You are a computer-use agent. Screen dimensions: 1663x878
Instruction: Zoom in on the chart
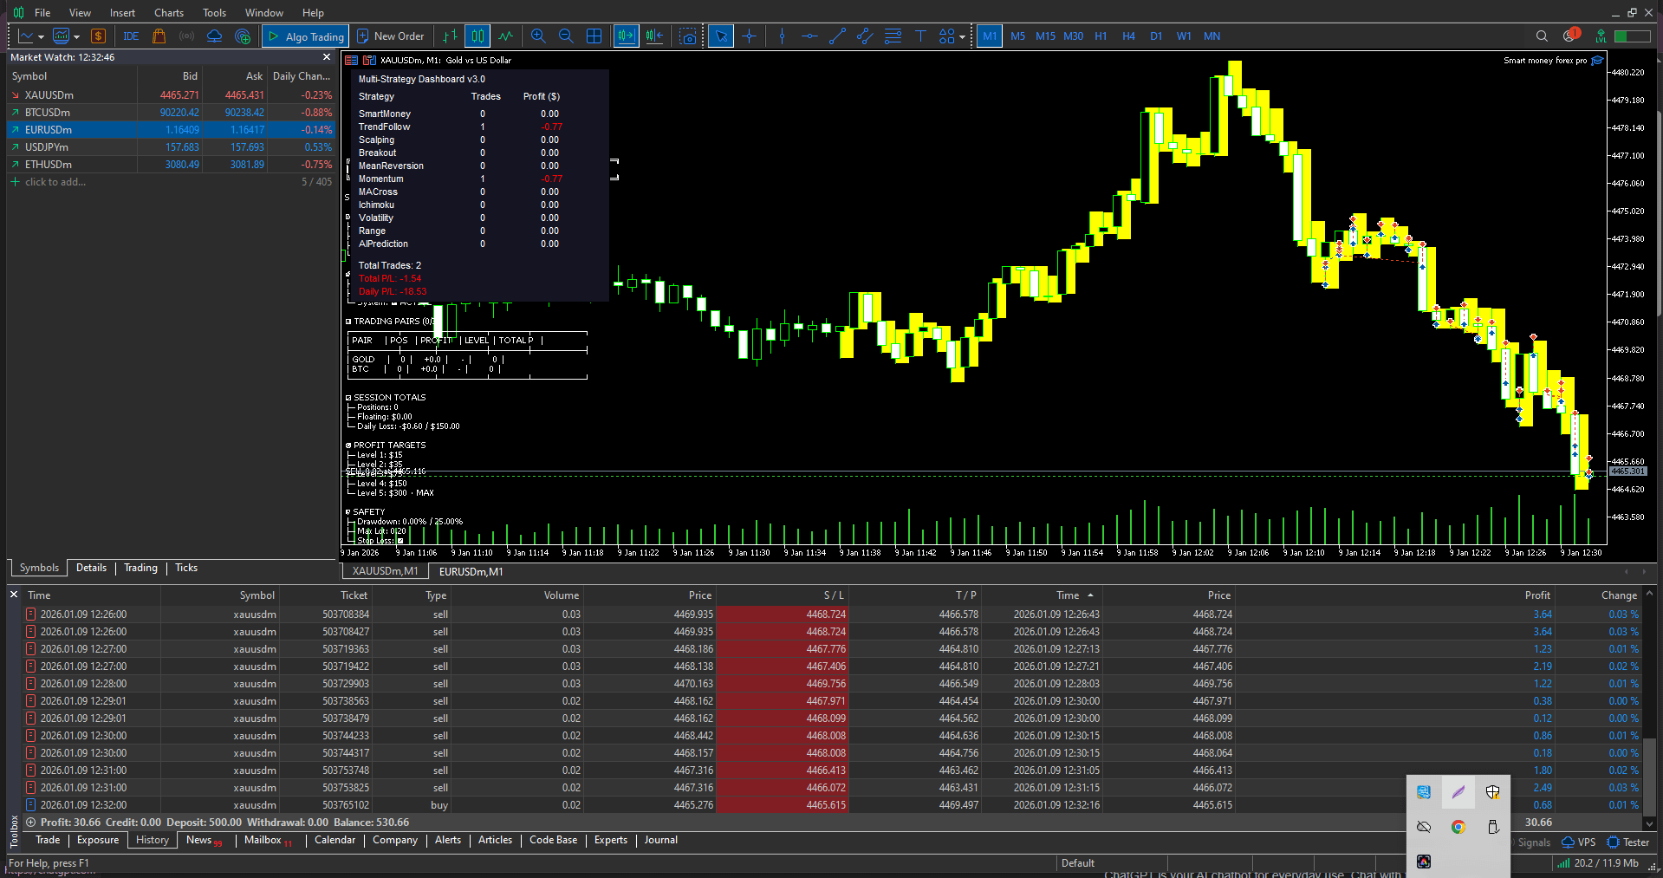pyautogui.click(x=538, y=36)
